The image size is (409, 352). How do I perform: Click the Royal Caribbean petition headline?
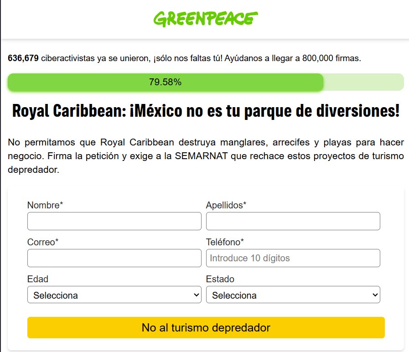(x=206, y=111)
